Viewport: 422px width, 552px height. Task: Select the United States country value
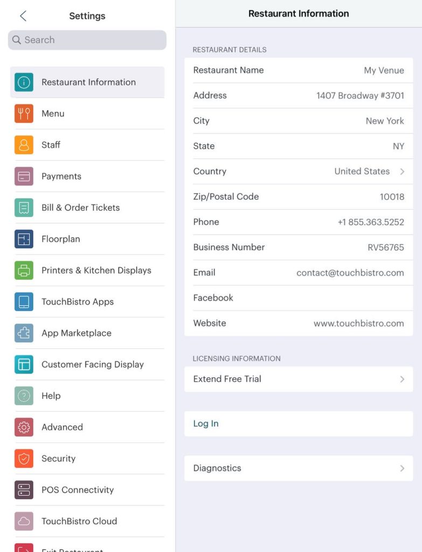[362, 171]
